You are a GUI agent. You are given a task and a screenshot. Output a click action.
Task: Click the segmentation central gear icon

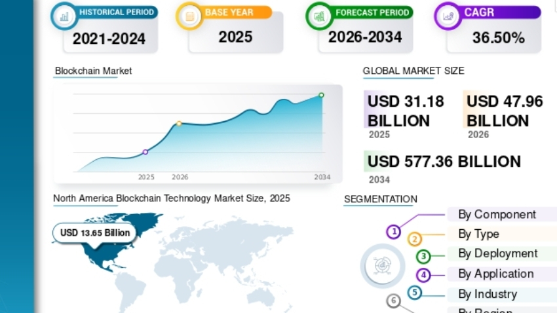383,265
